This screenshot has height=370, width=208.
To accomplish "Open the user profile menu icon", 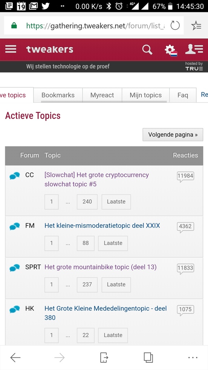I will [x=194, y=49].
